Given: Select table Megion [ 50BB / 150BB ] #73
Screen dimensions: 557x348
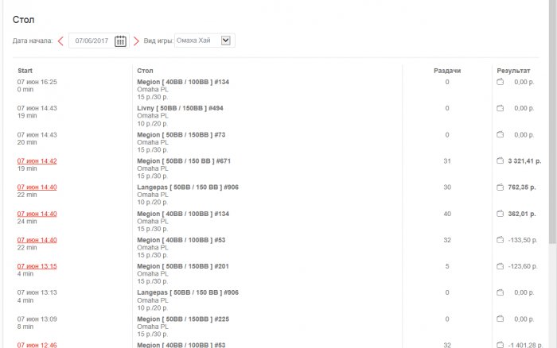Looking at the screenshot, I should [181, 135].
